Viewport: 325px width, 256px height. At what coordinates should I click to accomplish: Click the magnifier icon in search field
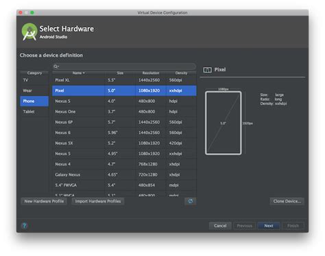point(56,67)
